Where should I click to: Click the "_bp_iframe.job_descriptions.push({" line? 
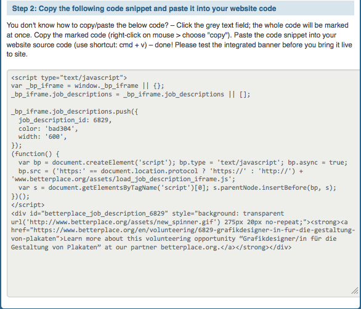coord(75,112)
